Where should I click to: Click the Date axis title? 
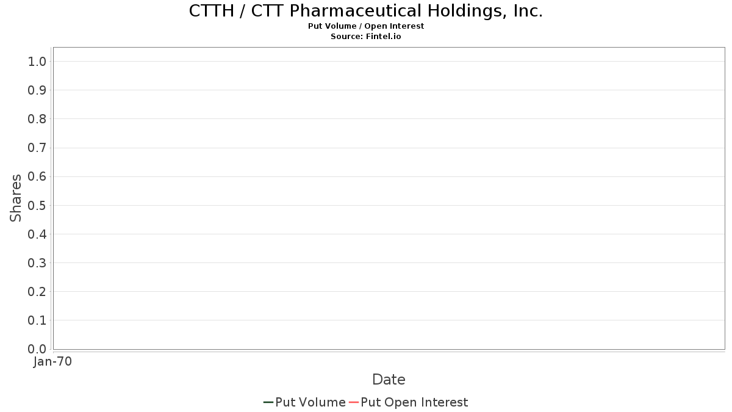click(389, 380)
